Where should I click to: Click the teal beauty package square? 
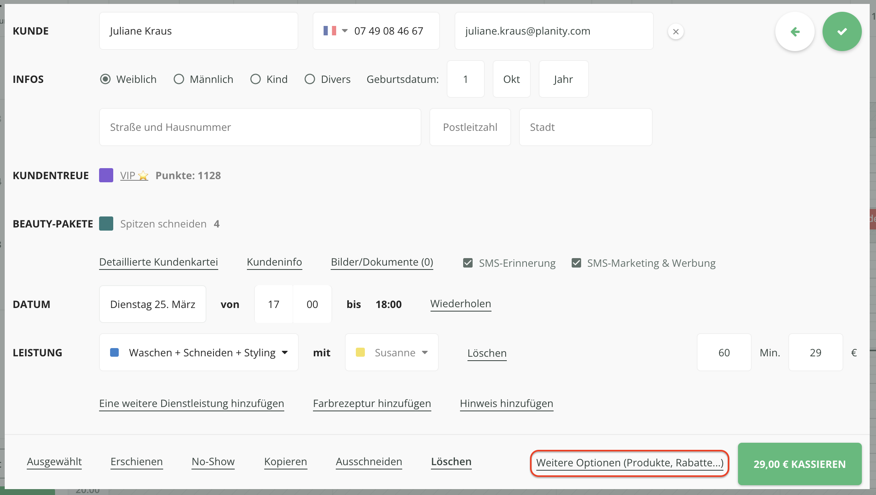click(x=106, y=224)
